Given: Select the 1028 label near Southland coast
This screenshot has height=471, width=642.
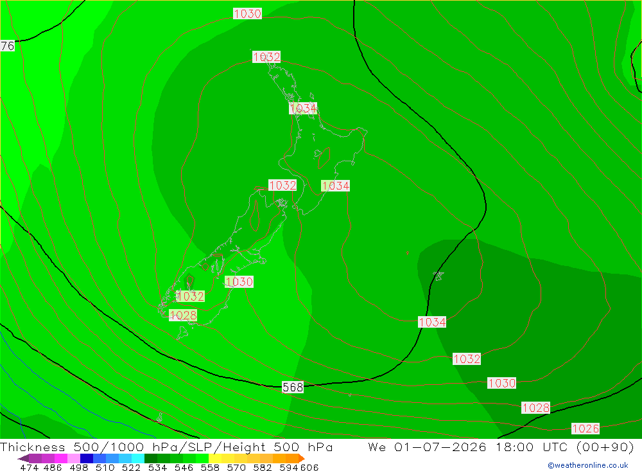Looking at the screenshot, I should pyautogui.click(x=183, y=315).
